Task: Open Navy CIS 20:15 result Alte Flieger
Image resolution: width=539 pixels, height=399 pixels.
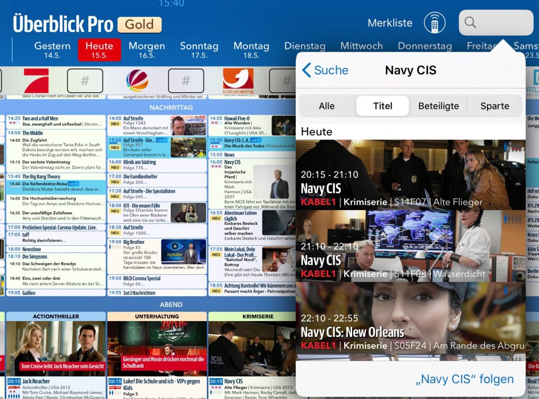Action: pos(411,175)
